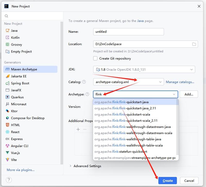Choose flink-walkthrough-table-scala archetype
The height and width of the screenshot is (187, 206).
click(134, 145)
